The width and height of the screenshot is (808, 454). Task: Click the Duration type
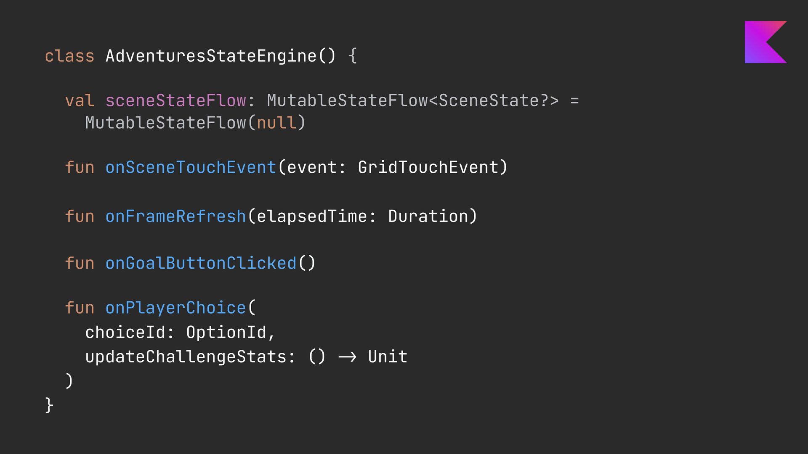tap(428, 216)
